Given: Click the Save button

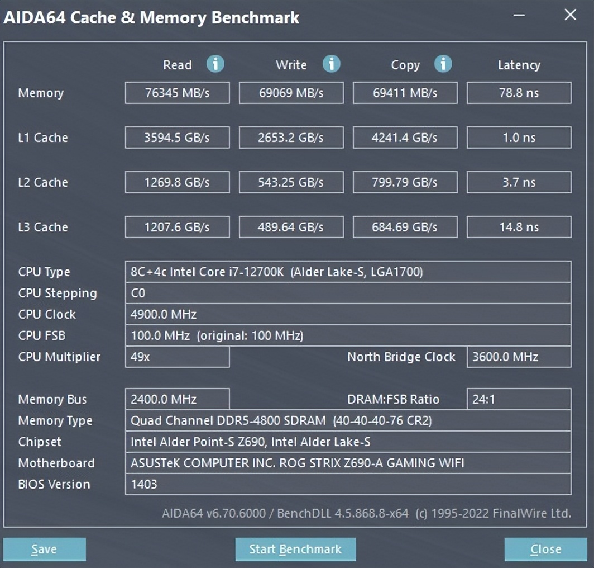Looking at the screenshot, I should click(x=44, y=549).
